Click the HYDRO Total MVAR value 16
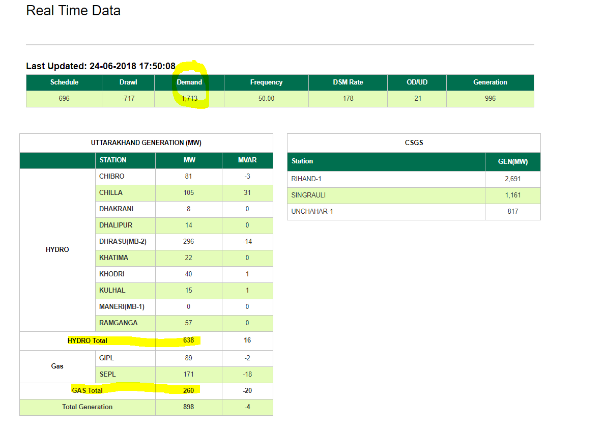 247,340
